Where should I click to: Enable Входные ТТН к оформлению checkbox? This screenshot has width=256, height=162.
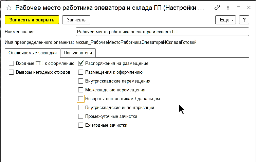click(x=12, y=63)
